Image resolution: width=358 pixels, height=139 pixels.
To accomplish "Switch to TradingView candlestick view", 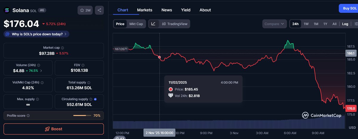I will click(175, 24).
